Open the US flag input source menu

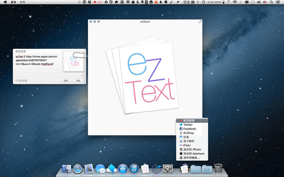[265, 2]
